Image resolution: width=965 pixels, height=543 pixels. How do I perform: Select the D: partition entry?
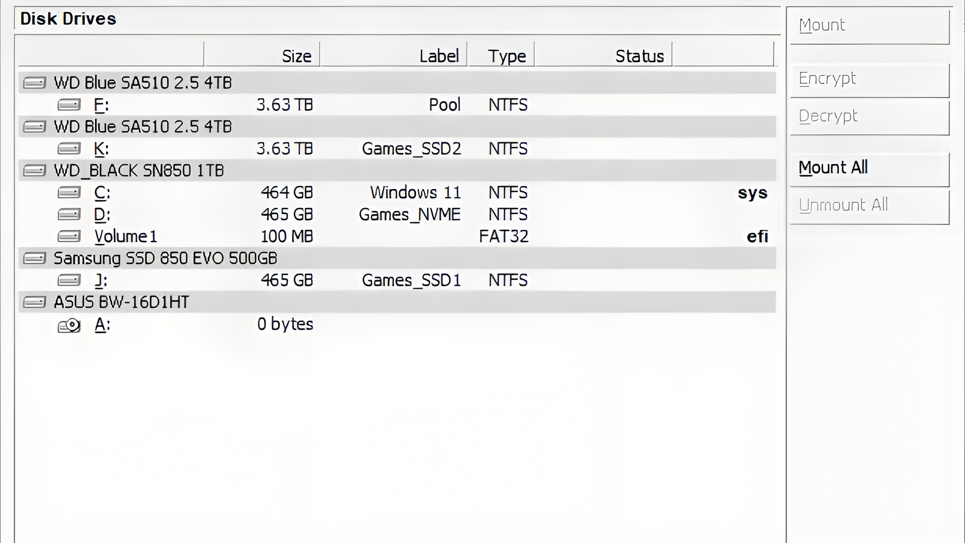click(x=397, y=215)
